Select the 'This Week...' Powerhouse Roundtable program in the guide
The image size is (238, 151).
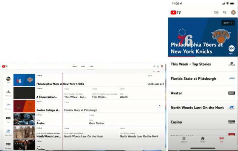99,97
